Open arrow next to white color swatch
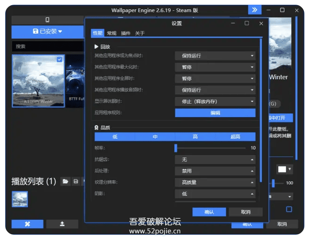Image resolution: width=311 pixels, height=239 pixels. (x=289, y=169)
